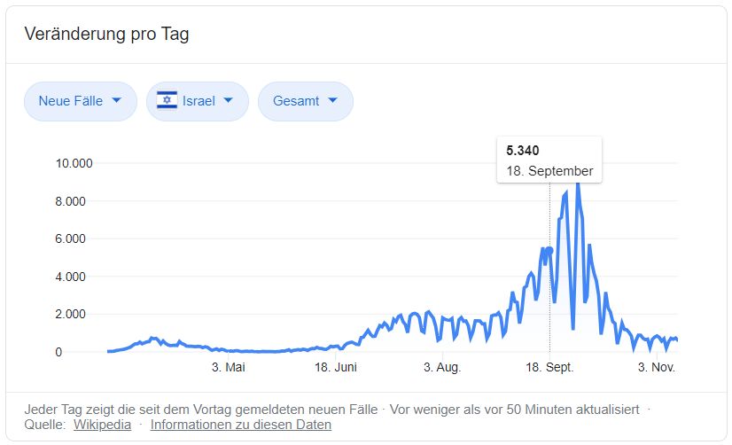This screenshot has height=445, width=732.
Task: Click the 5.340 tooltip box
Action: tap(549, 160)
